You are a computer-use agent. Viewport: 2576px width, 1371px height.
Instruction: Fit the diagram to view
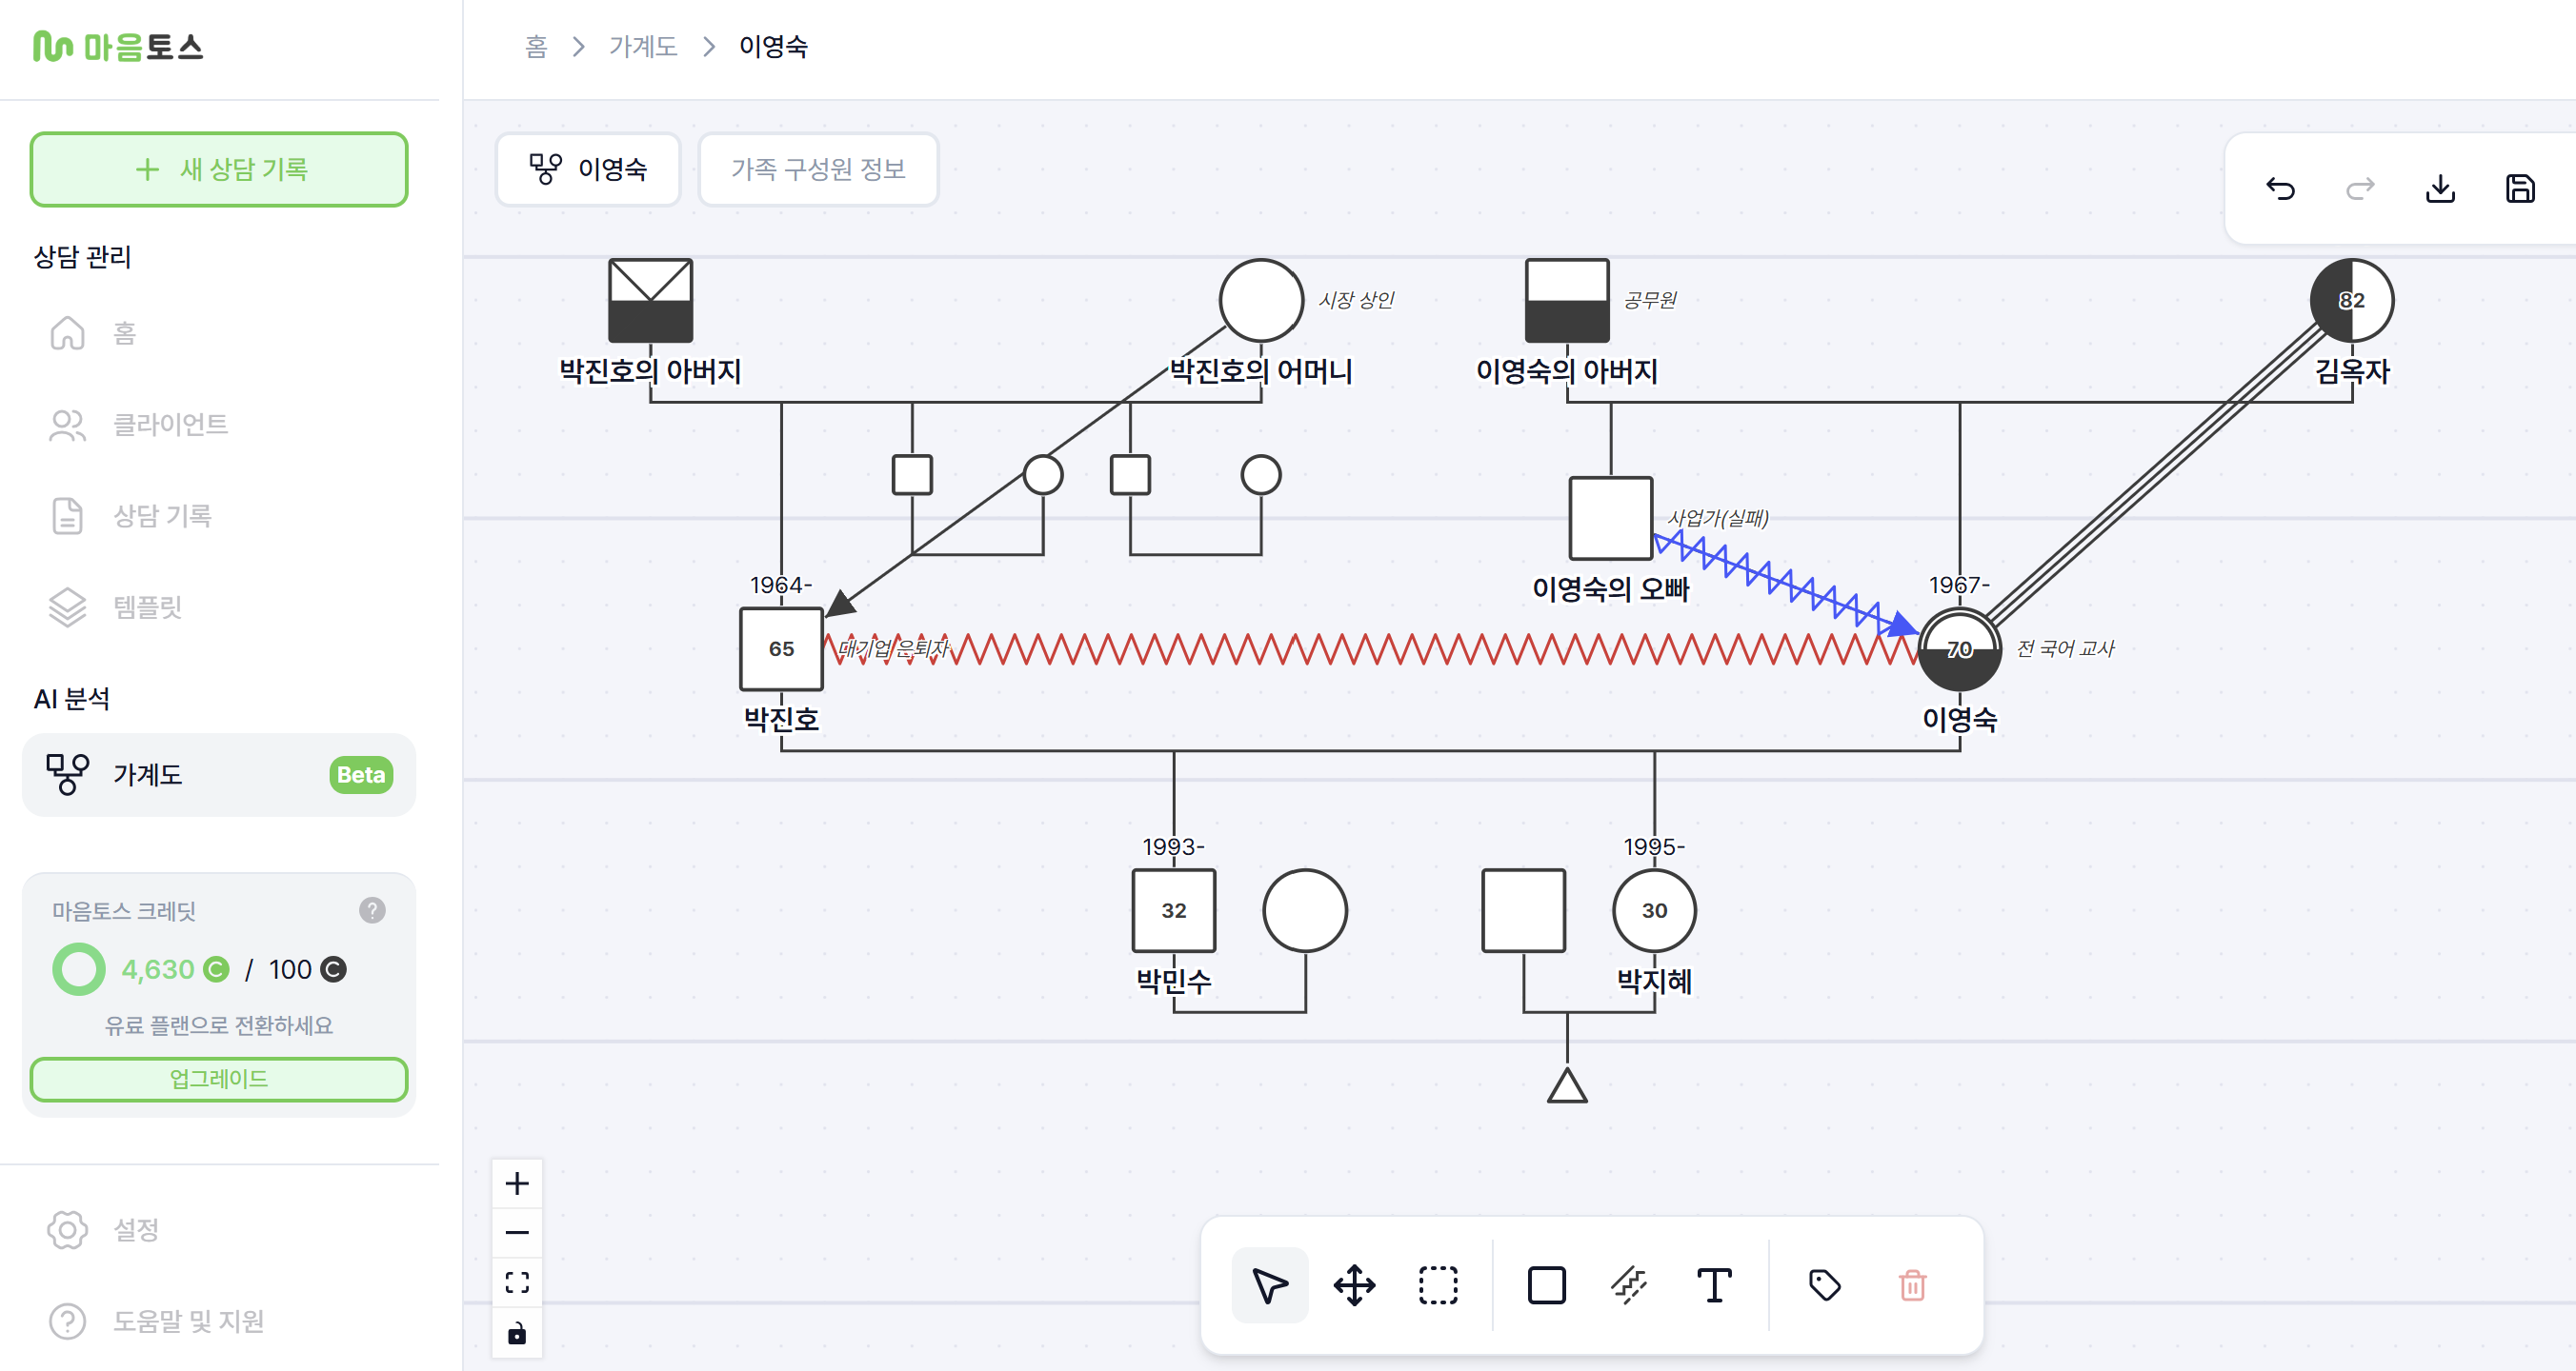(517, 1282)
